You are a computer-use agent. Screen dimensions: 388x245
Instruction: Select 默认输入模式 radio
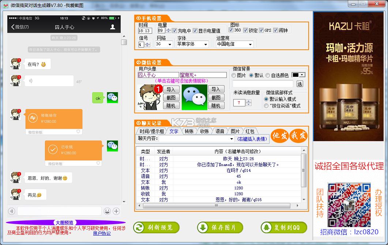[266, 99]
